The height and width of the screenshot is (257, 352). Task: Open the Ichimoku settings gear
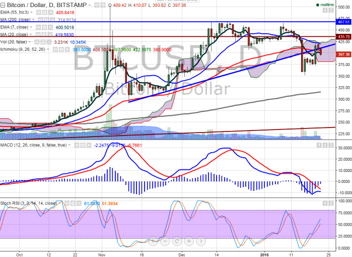(x=61, y=49)
